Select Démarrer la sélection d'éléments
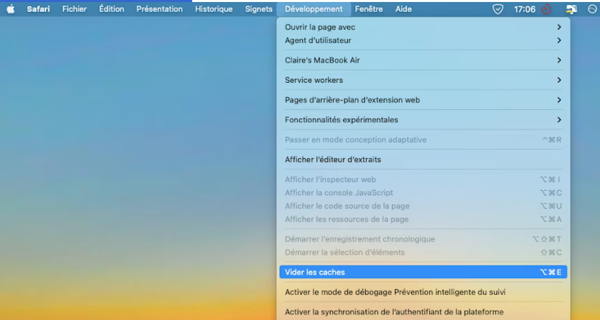600x320 pixels. pos(423,253)
